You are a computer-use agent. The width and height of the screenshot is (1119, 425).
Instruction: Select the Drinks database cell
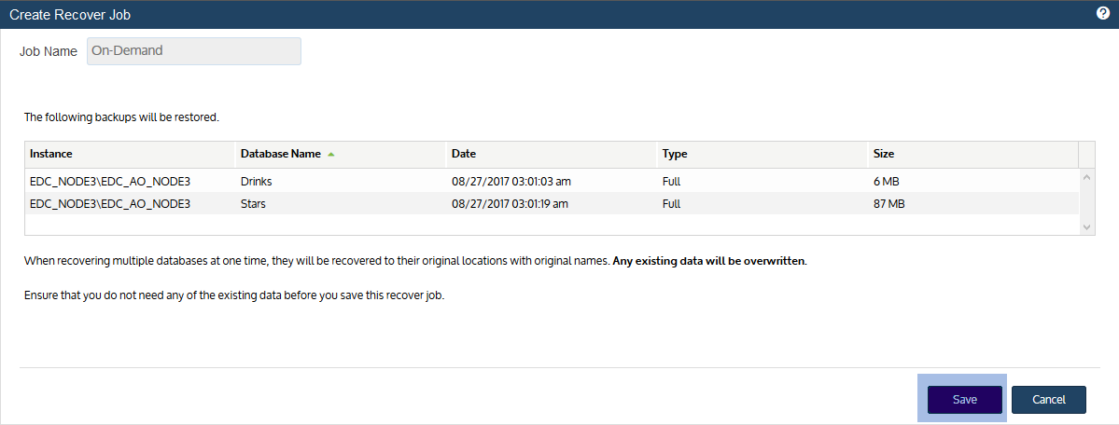tap(340, 181)
